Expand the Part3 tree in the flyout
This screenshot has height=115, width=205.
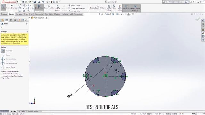(30, 18)
